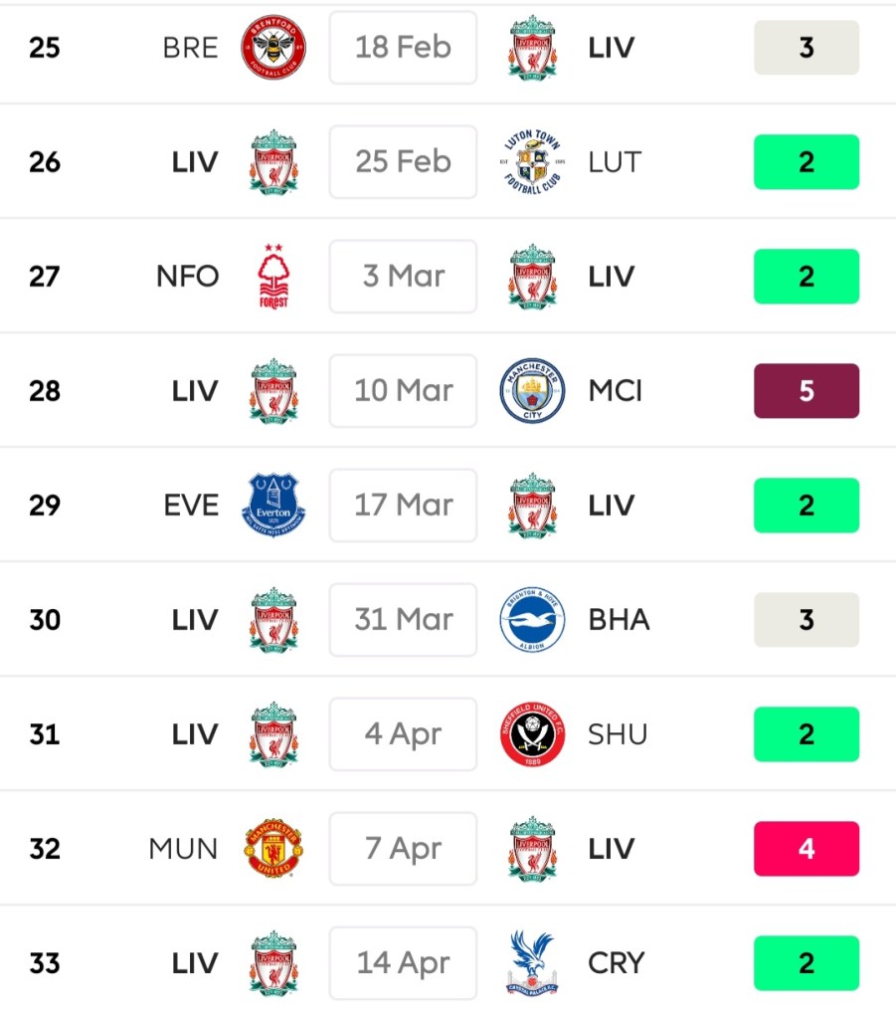This screenshot has height=1018, width=896.
Task: Open the 18 Feb fixture date
Action: (x=403, y=48)
